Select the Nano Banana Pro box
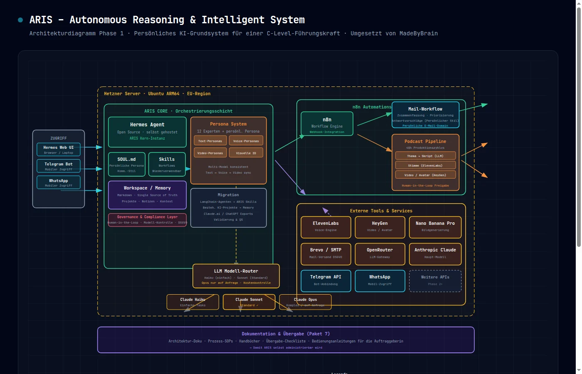Screen dimensions: 582x374 [435, 227]
